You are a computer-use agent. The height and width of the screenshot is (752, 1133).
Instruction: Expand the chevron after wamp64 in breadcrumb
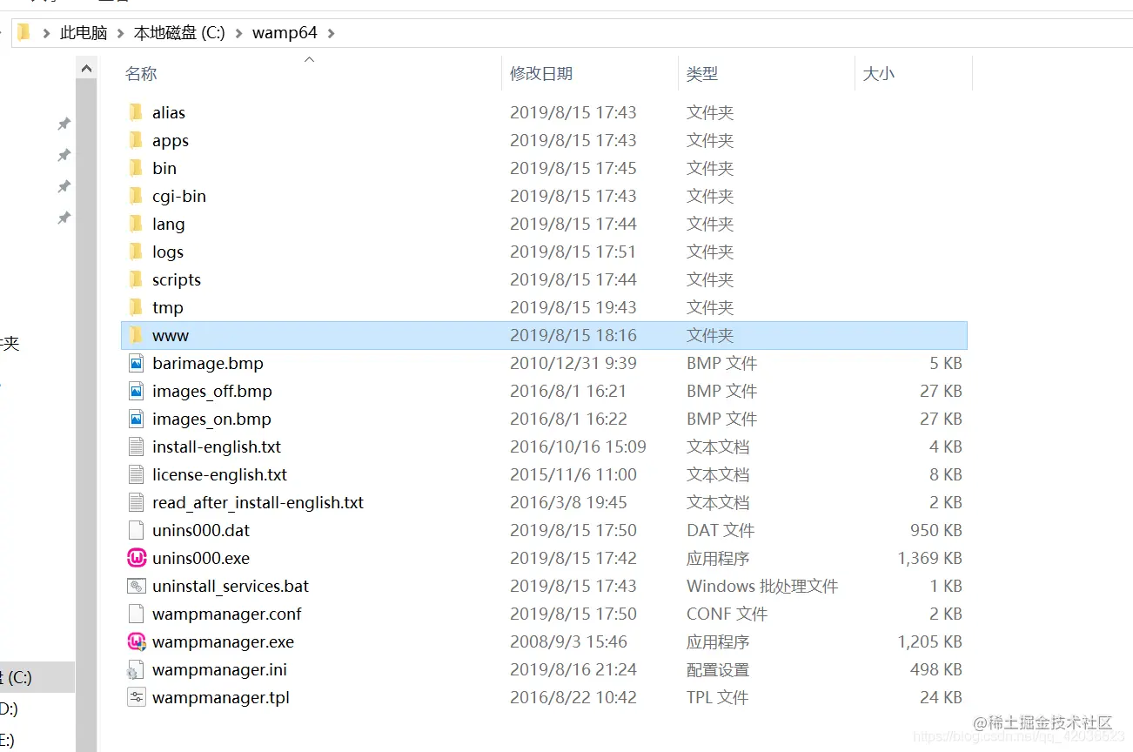[331, 33]
